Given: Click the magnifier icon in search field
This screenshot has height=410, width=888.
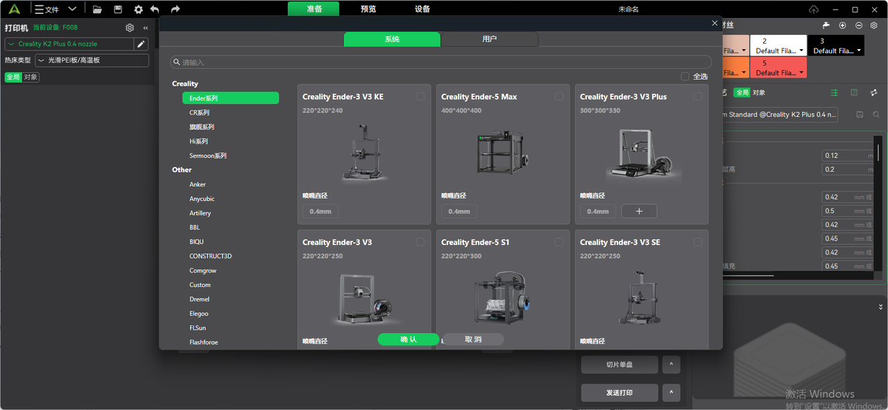Looking at the screenshot, I should (178, 62).
